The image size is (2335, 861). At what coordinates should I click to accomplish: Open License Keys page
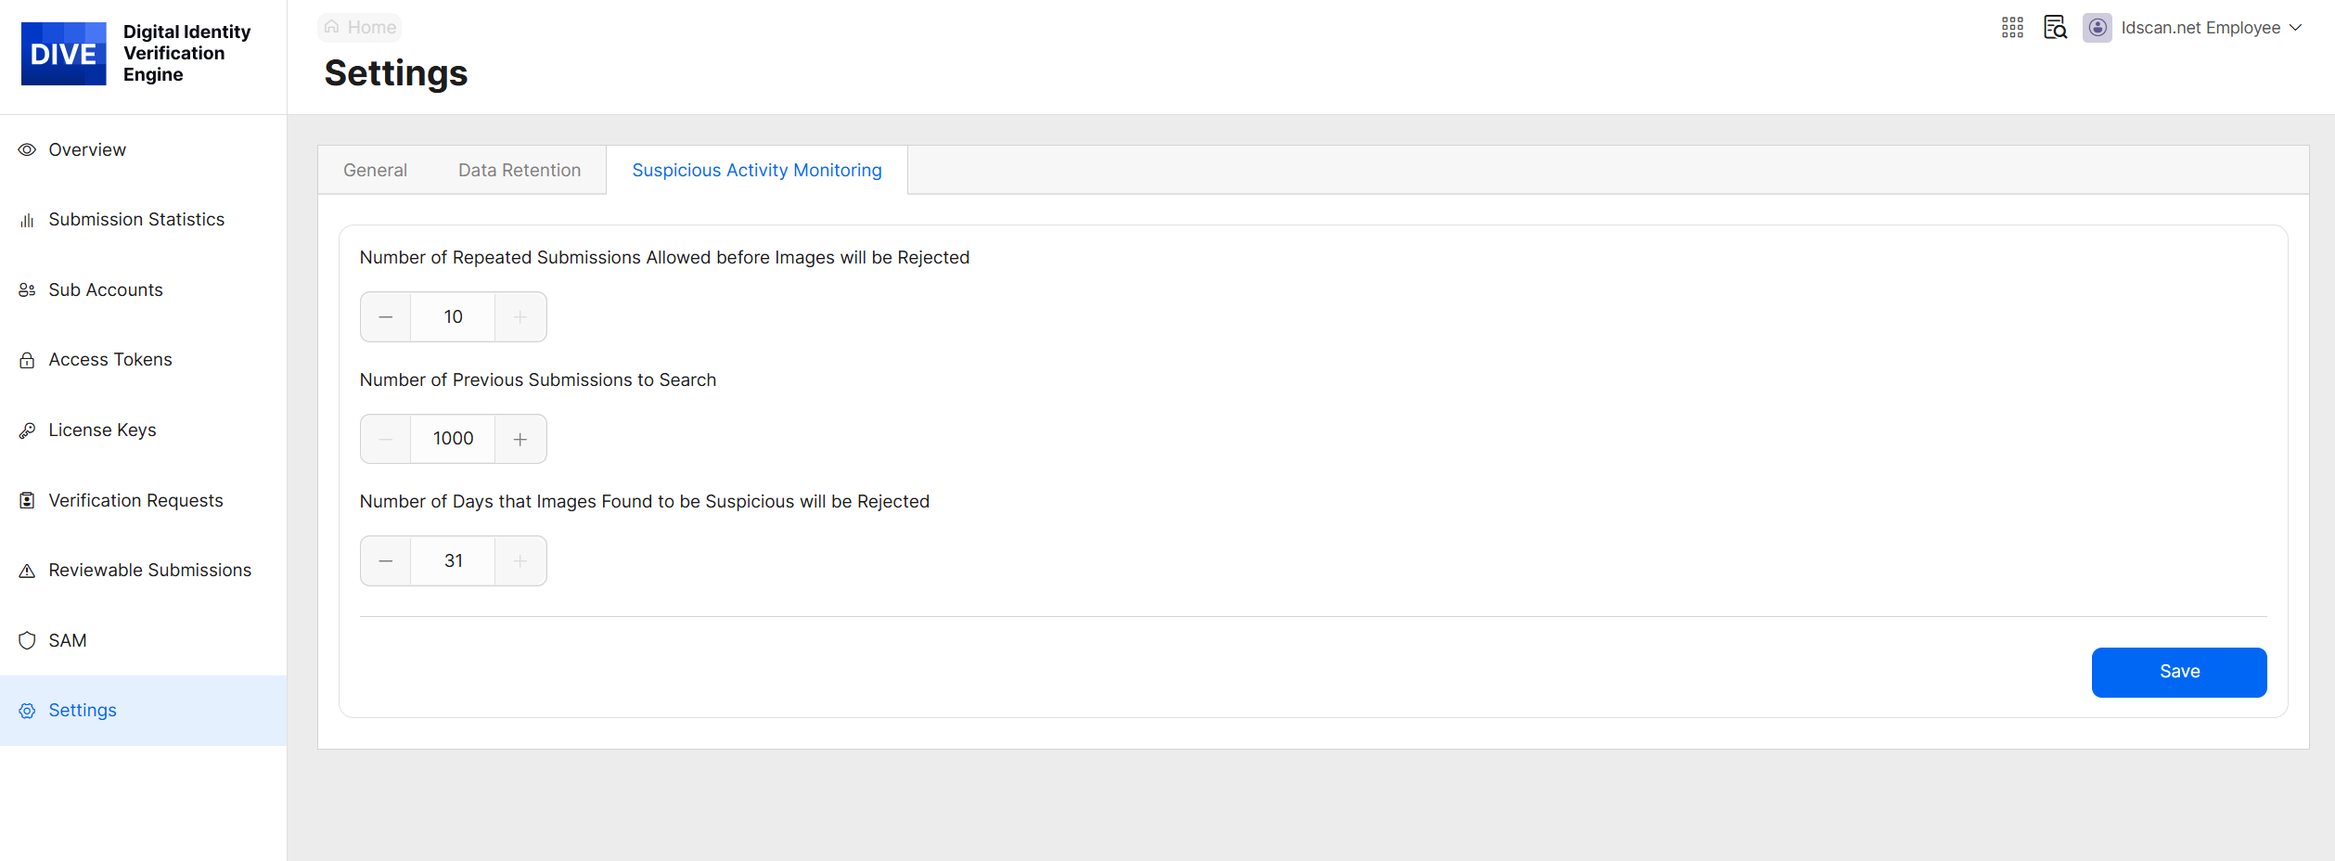[102, 430]
